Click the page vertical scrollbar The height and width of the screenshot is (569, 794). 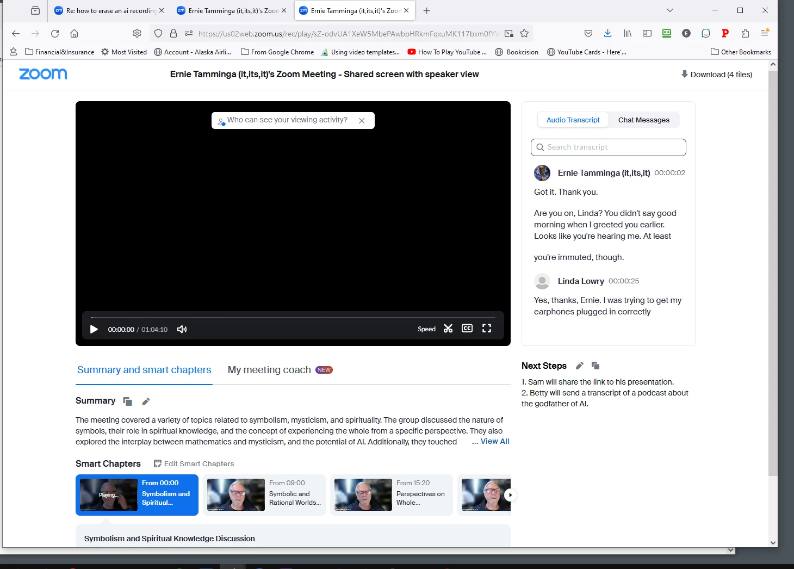[773, 272]
